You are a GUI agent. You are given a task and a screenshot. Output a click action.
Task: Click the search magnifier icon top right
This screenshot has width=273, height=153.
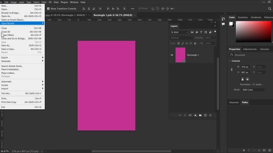click(x=270, y=8)
